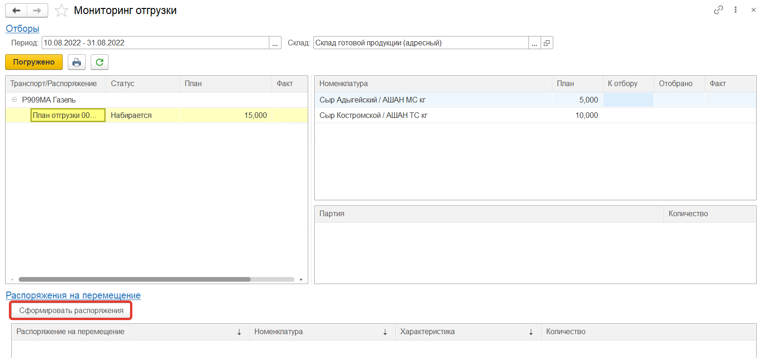Open period selection ellipsis button

275,43
